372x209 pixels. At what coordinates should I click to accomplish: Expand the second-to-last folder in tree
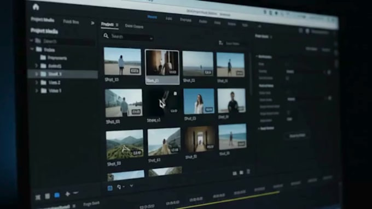point(37,82)
